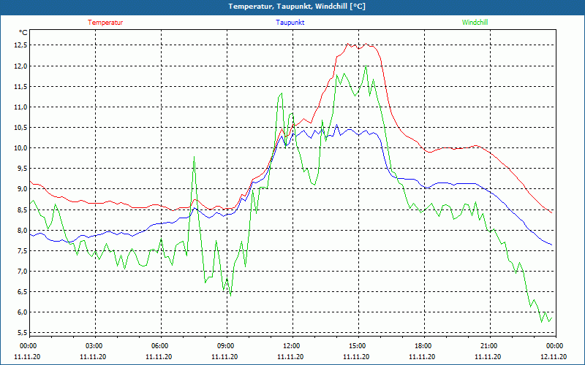Click the chart title 'Temperatur, Taupunkt, Windchill [°C]'
Image resolution: width=585 pixels, height=365 pixels.
(297, 7)
